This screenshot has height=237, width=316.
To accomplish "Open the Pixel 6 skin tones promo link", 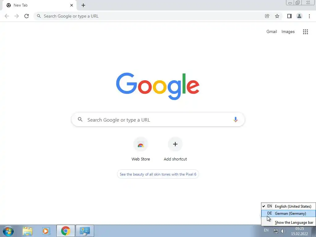I will click(158, 174).
